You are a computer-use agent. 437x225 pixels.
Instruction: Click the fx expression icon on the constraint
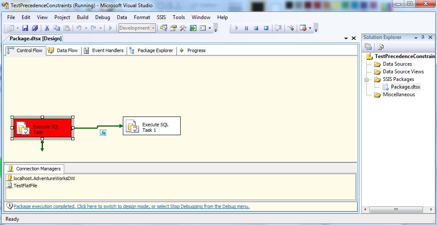[103, 133]
